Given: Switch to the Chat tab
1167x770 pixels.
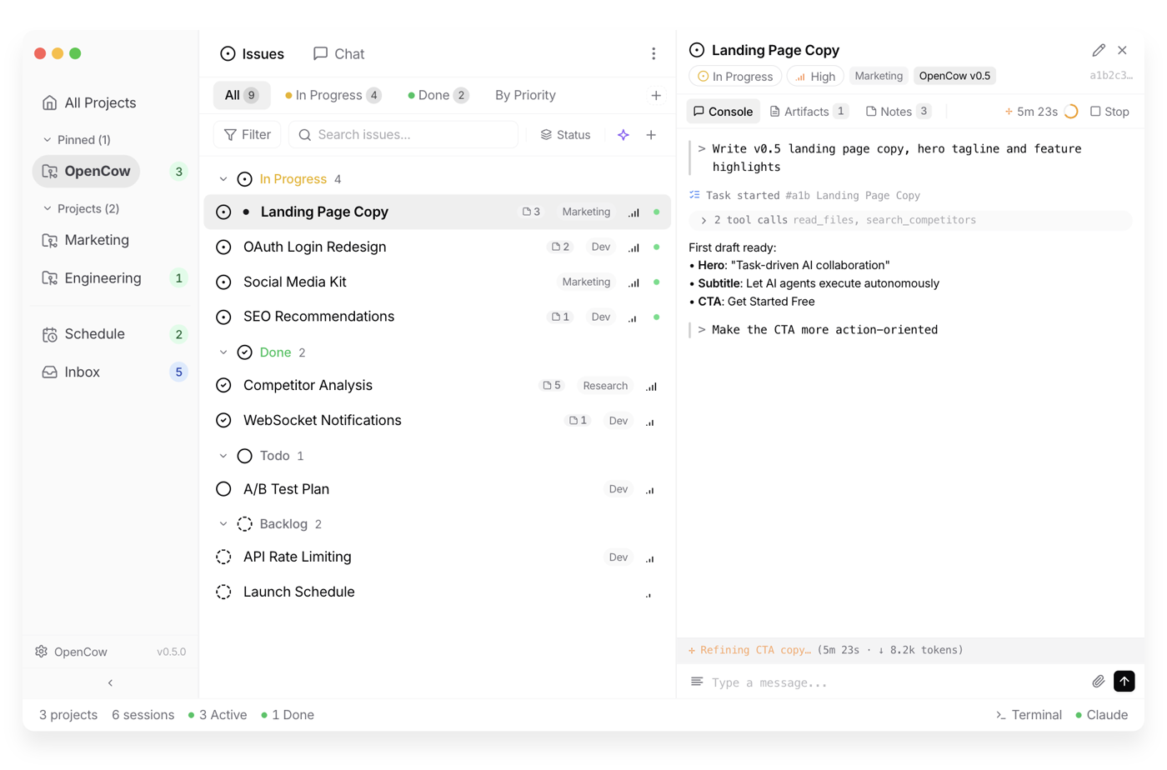Looking at the screenshot, I should tap(338, 53).
